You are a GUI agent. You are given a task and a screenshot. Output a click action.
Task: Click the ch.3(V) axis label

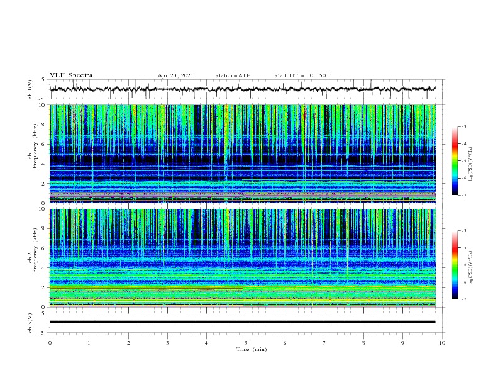tap(30, 323)
